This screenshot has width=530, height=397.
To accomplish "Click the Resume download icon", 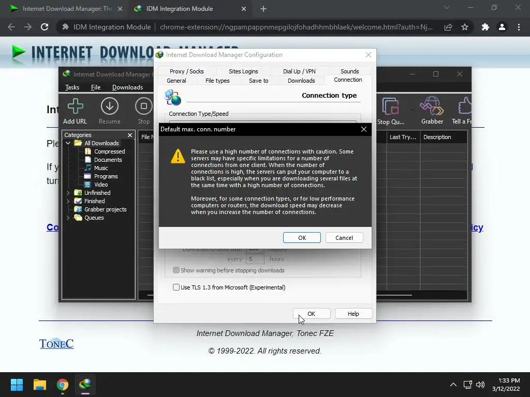I will click(110, 106).
